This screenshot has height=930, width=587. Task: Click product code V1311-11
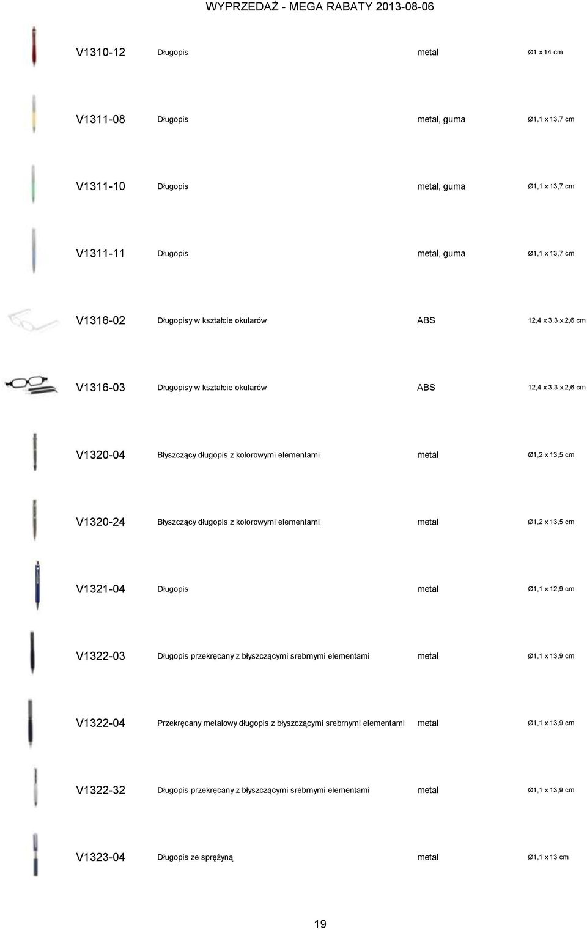click(100, 253)
